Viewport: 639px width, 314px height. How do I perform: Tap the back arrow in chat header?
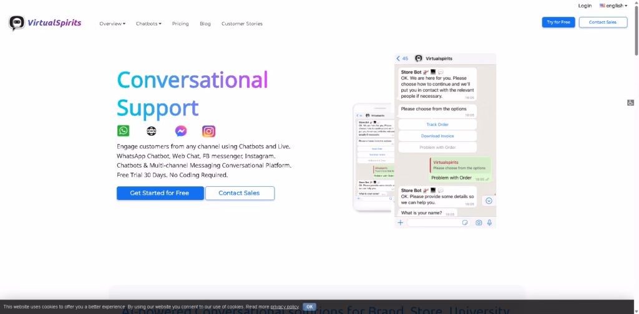[398, 59]
